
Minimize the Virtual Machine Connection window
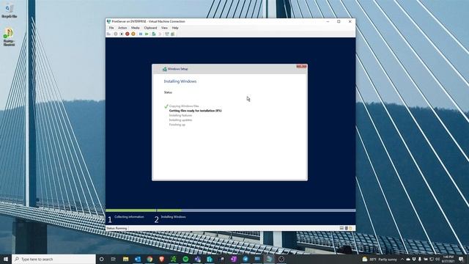(x=328, y=21)
